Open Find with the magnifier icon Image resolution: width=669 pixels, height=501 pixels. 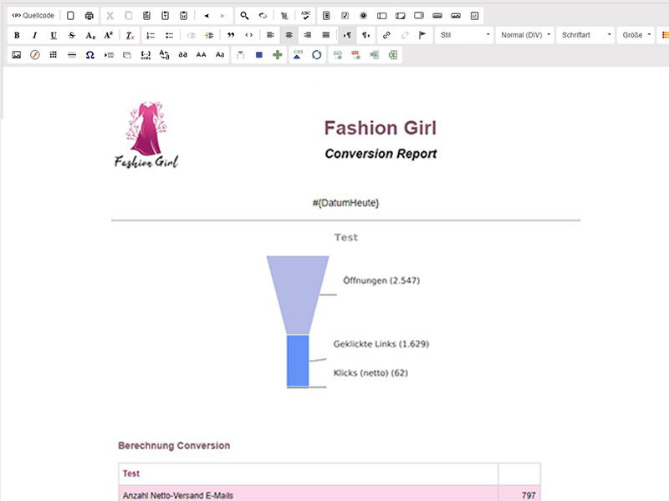point(244,16)
